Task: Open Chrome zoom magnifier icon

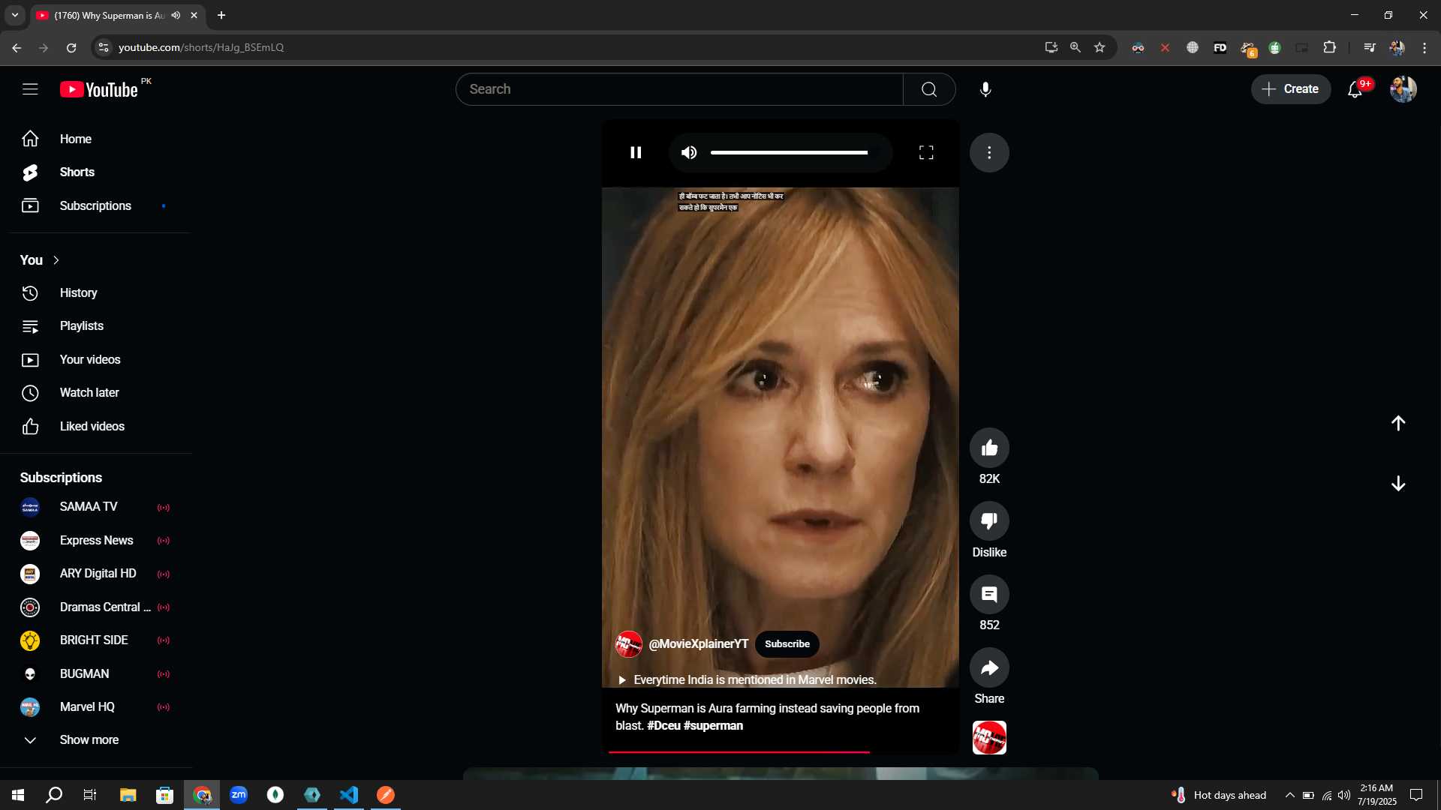Action: click(x=1075, y=47)
